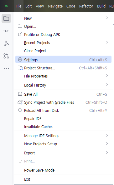Open the Resource Manager shapes icon
The width and height of the screenshot is (114, 185).
click(x=6, y=43)
